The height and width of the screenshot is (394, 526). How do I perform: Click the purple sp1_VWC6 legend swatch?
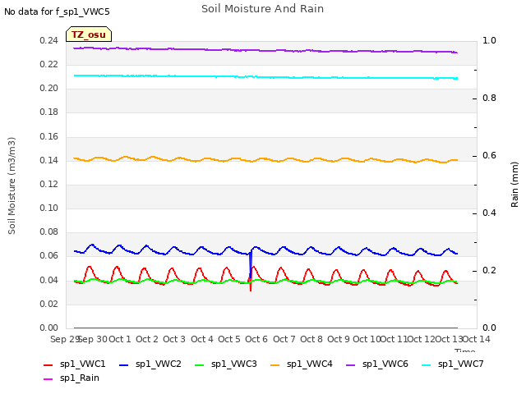[x=351, y=364]
